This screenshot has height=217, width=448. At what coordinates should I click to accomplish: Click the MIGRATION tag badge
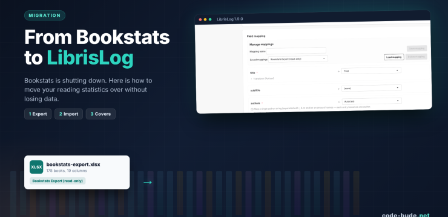point(45,15)
